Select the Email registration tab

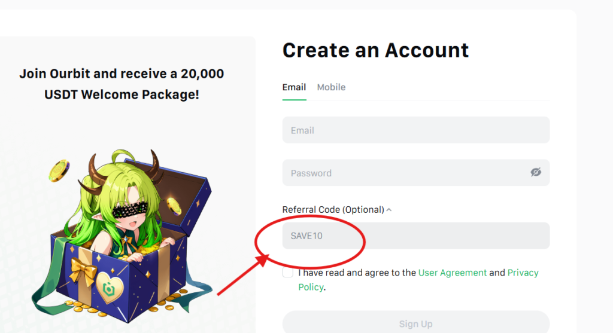tap(294, 87)
